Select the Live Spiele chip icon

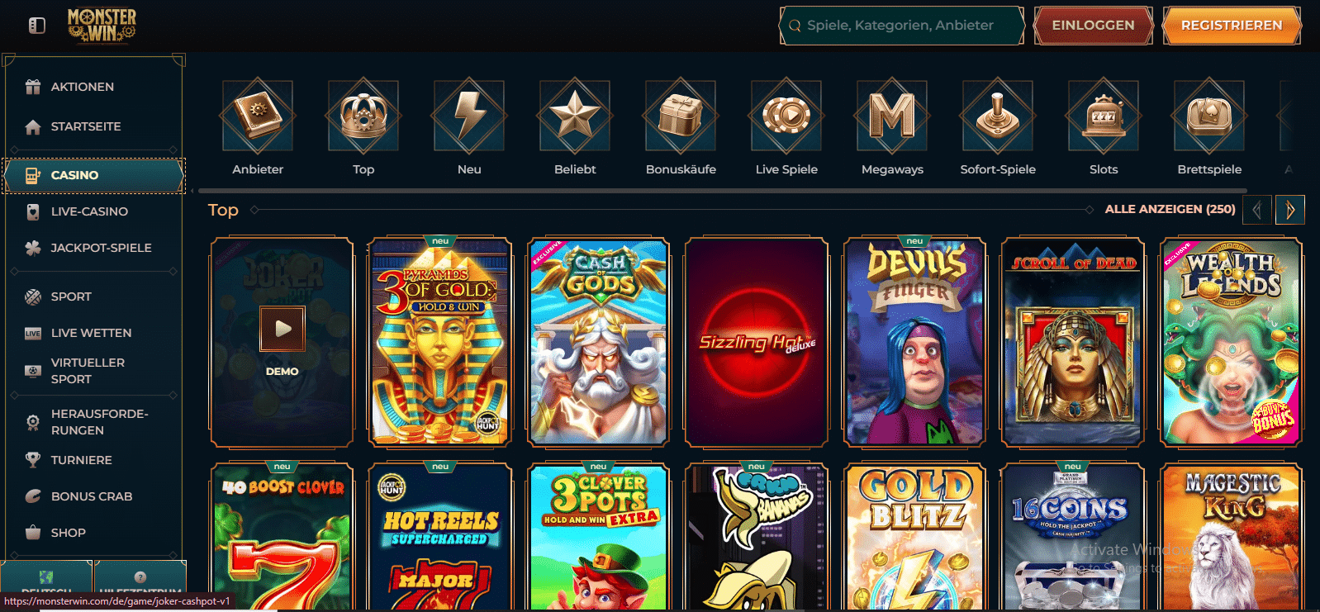click(786, 116)
